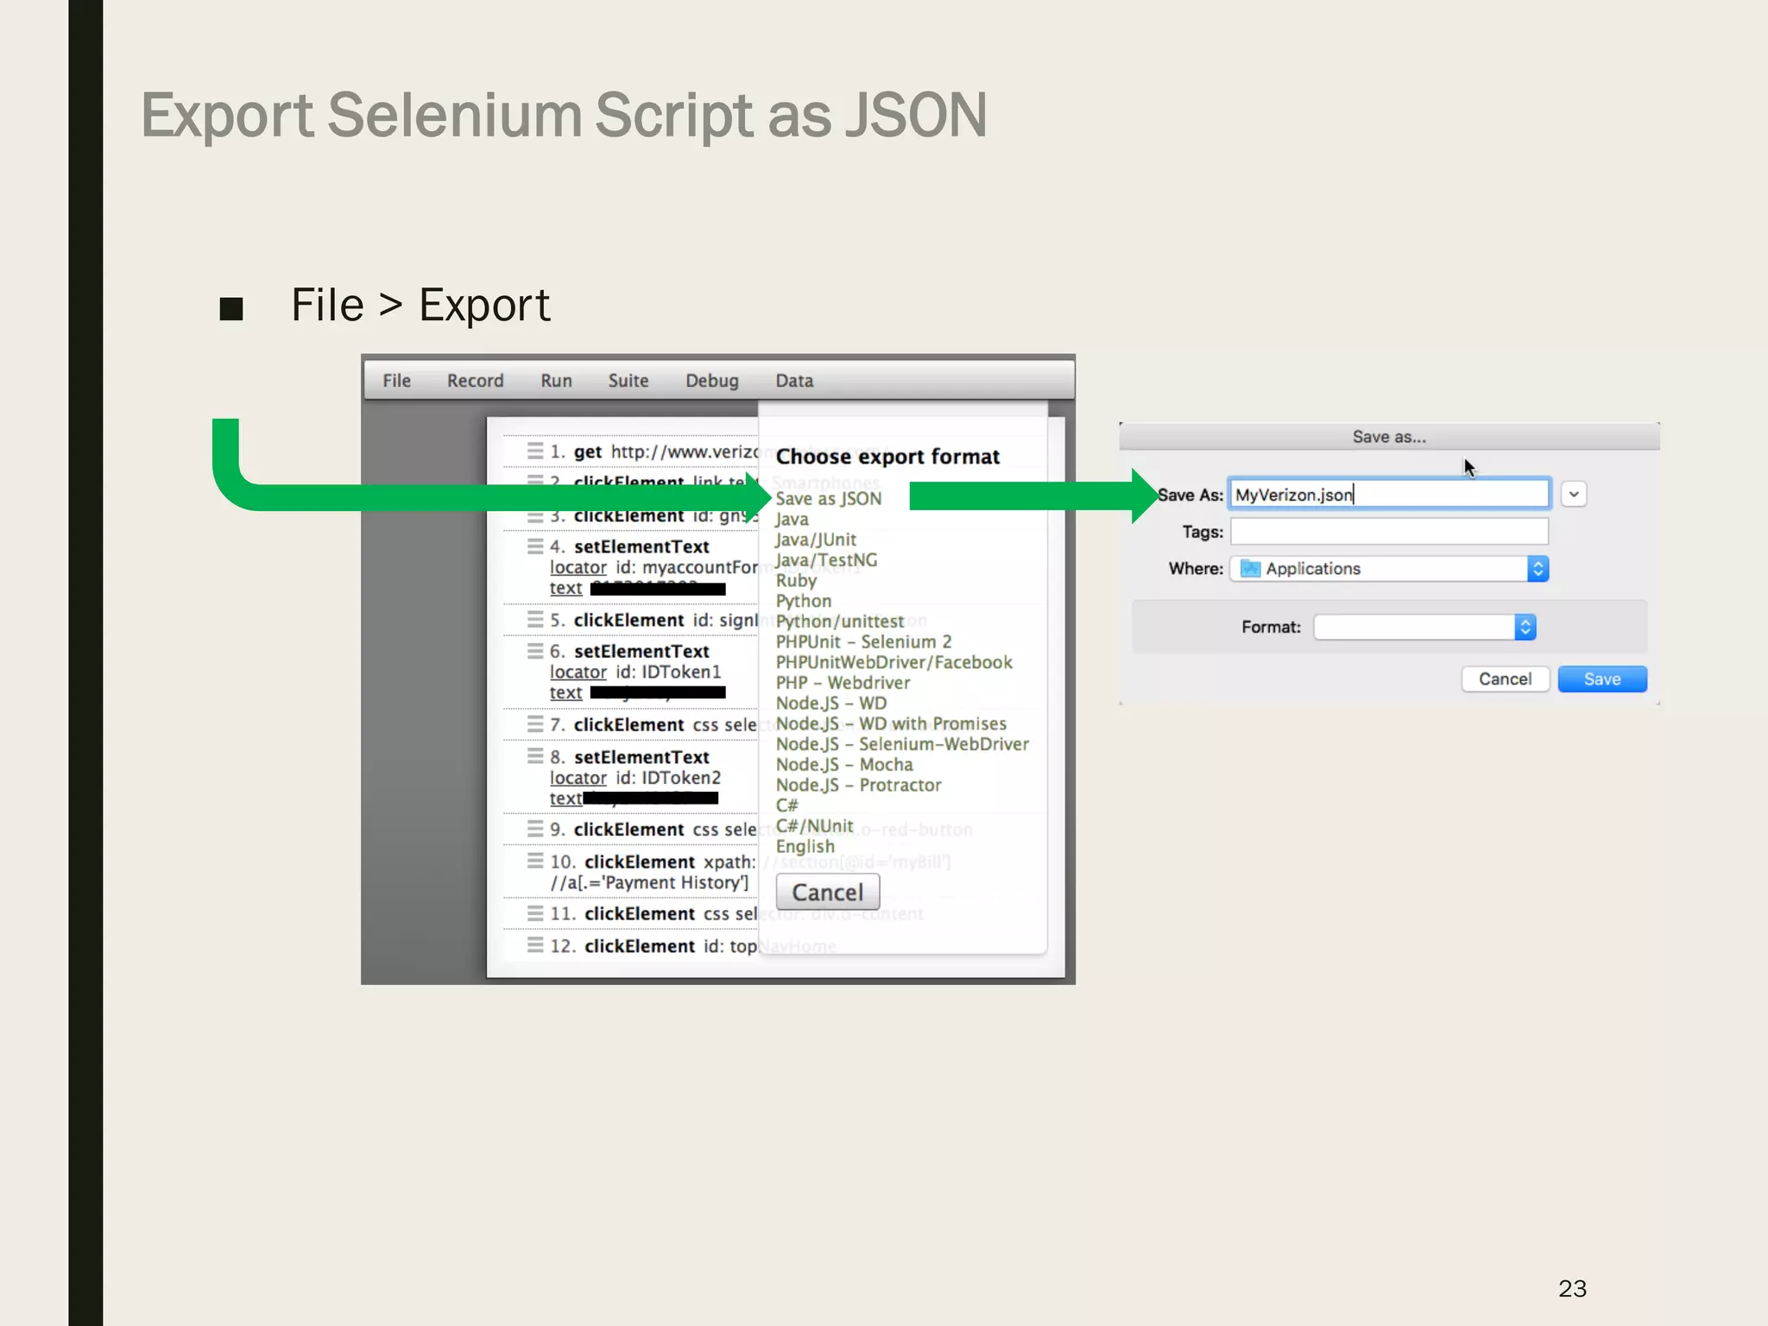Screen dimensions: 1768x1326
Task: Click the locator link in step 8
Action: click(x=578, y=778)
